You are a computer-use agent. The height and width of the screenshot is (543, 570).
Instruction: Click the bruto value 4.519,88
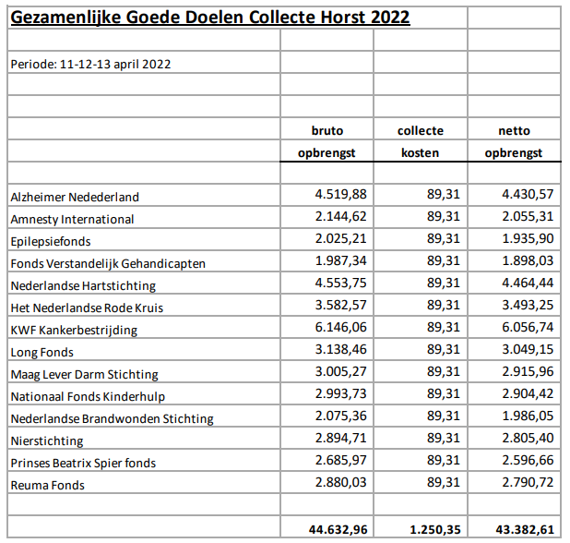pyautogui.click(x=340, y=194)
